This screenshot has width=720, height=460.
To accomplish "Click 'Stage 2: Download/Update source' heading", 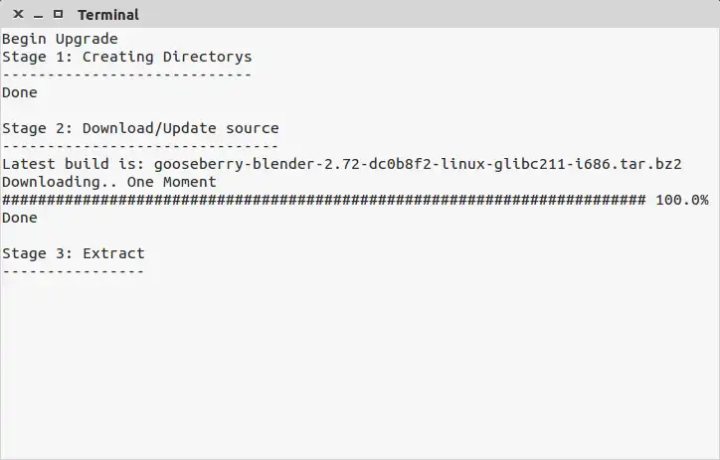I will [140, 128].
